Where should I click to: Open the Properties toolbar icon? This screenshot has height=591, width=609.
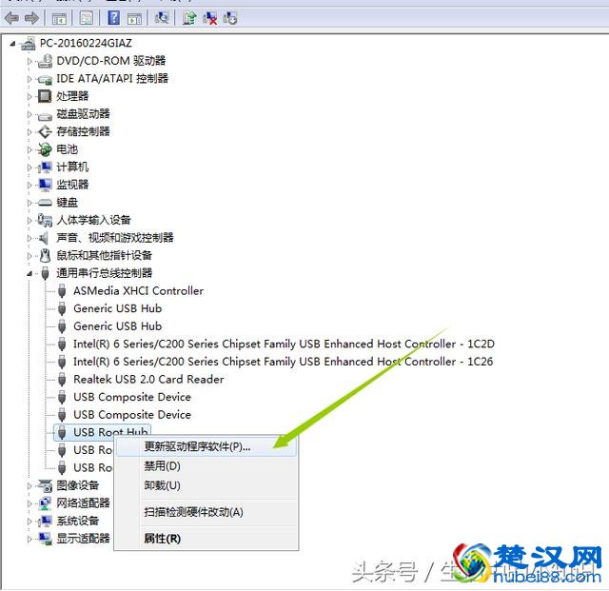[86, 18]
